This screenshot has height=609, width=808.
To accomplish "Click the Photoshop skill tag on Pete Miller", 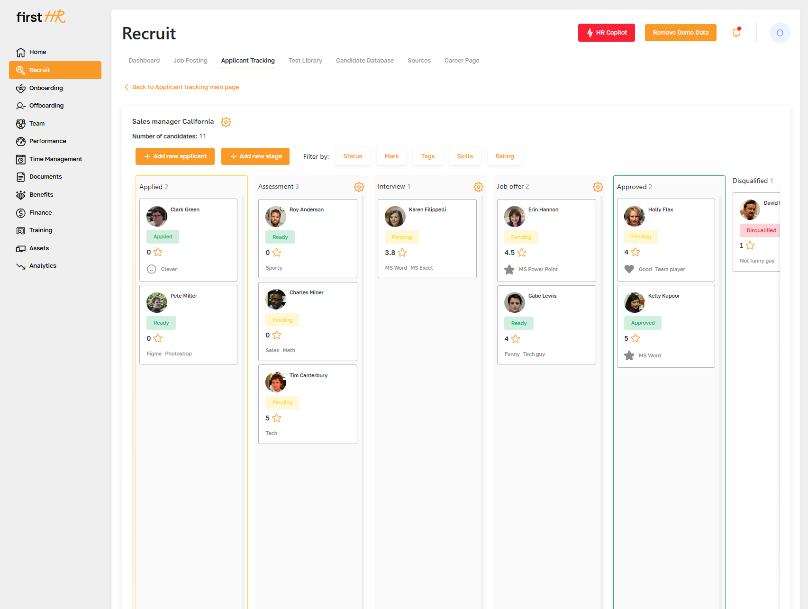I will (x=179, y=354).
